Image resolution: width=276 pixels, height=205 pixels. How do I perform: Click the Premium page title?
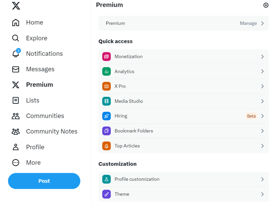tap(109, 5)
